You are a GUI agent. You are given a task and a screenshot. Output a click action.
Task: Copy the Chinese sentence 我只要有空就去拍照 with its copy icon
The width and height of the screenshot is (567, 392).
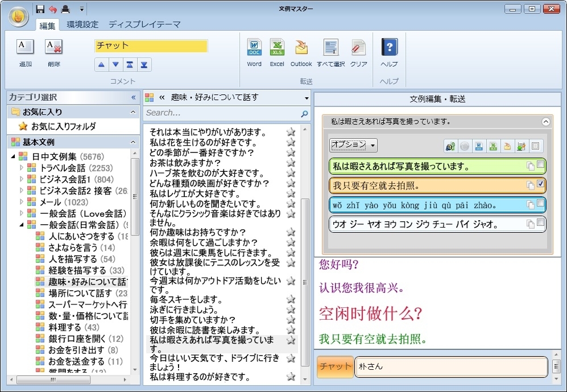(531, 185)
